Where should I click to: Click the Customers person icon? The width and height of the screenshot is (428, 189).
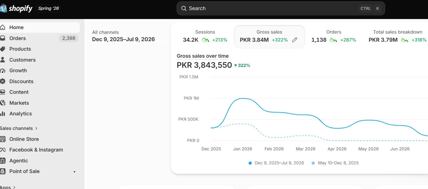coord(3,60)
